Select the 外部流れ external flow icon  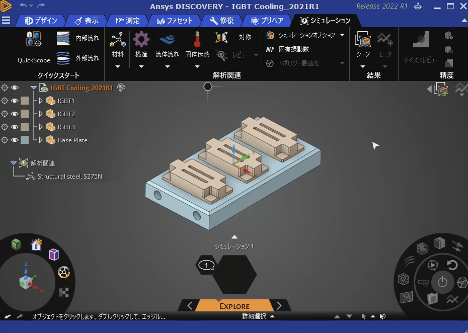click(63, 58)
